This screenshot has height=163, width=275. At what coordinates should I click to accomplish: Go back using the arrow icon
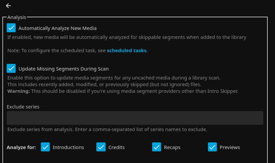(x=8, y=6)
